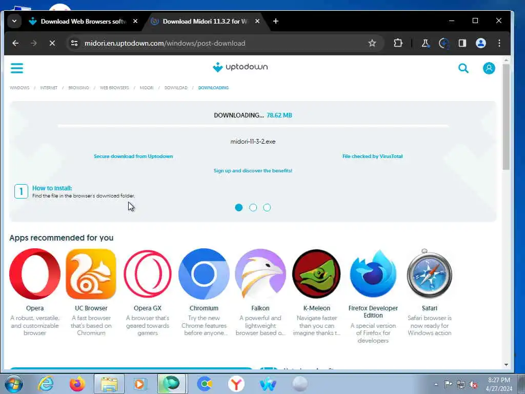Viewport: 525px width, 394px height.
Task: Open the Chrome profile avatar
Action: pos(481,43)
